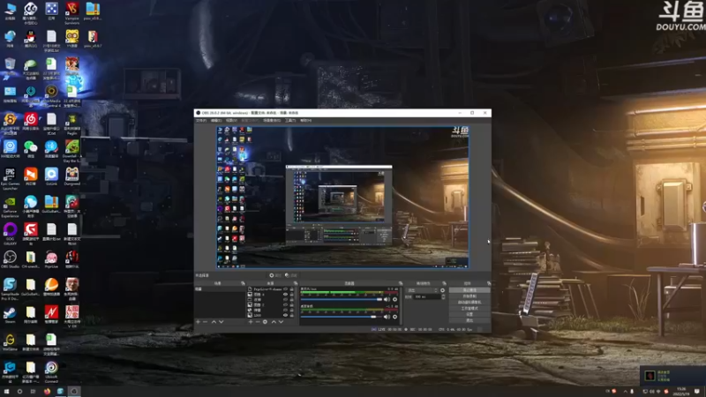
Task: Select the 1200 source row
Action: pos(271,316)
